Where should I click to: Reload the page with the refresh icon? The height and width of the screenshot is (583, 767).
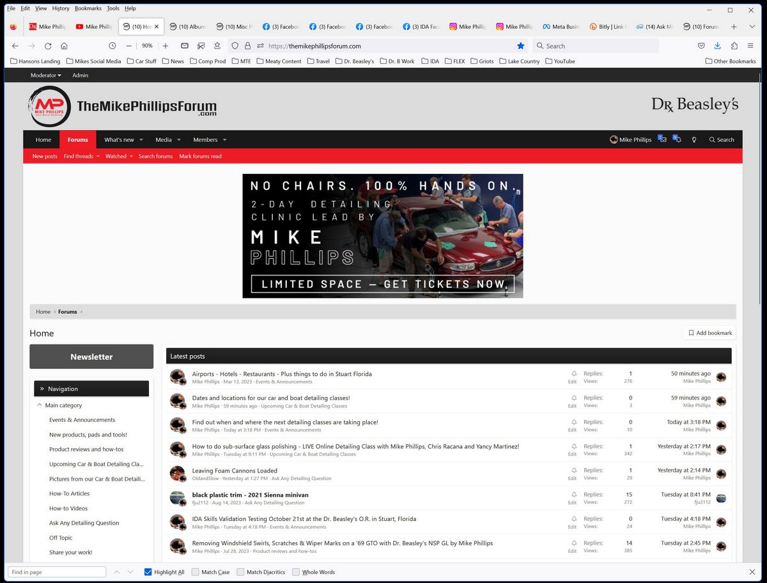48,46
